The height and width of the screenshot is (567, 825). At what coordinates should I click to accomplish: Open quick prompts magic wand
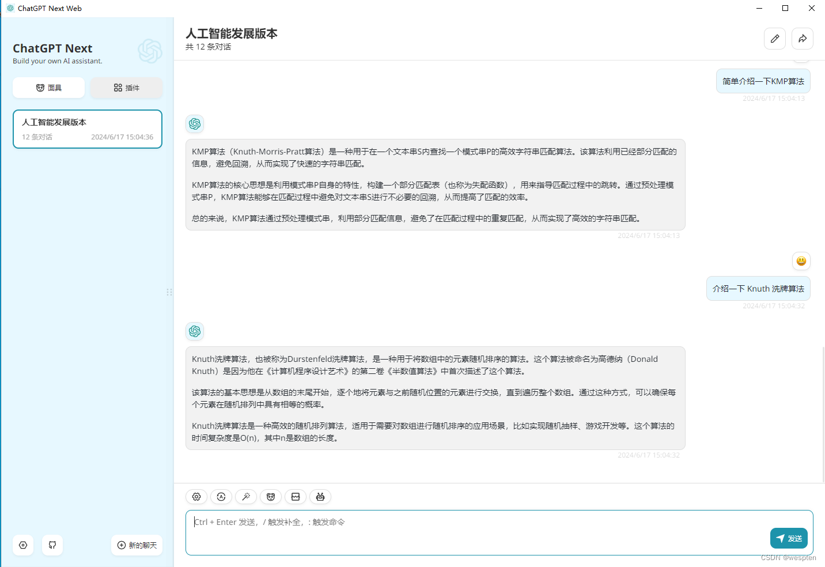(246, 497)
